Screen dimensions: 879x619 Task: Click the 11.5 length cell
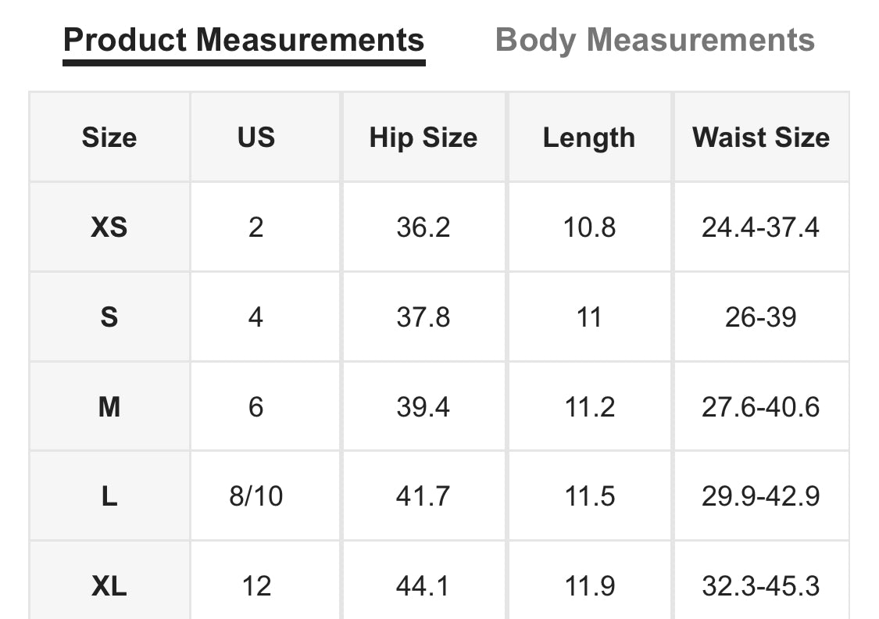[589, 496]
